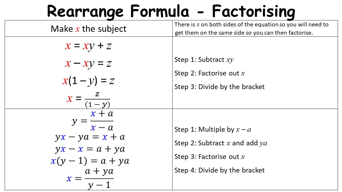This screenshot has width=342, height=192.
Task: Select the factorised line x(1 − y) = z
Action: point(88,81)
